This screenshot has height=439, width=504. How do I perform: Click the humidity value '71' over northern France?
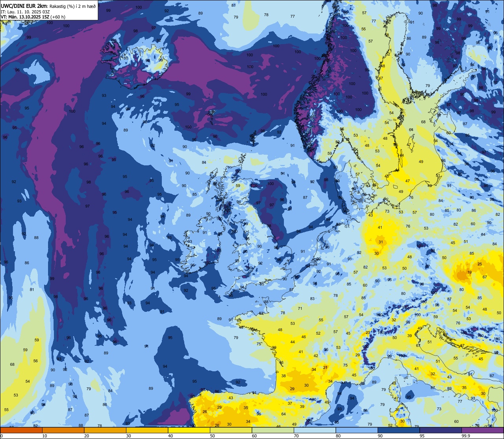300,309
